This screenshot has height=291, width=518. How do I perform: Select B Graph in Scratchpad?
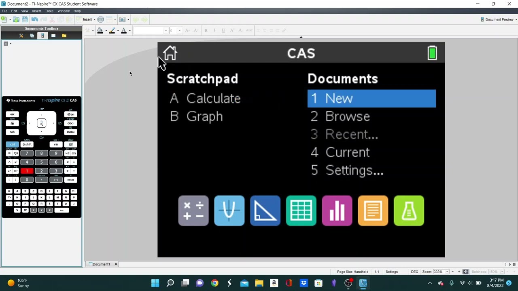[196, 116]
